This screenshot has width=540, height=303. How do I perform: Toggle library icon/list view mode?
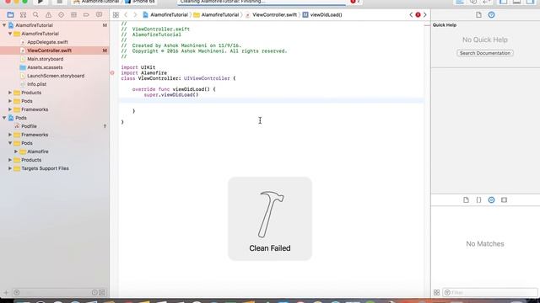pyautogui.click(x=437, y=293)
